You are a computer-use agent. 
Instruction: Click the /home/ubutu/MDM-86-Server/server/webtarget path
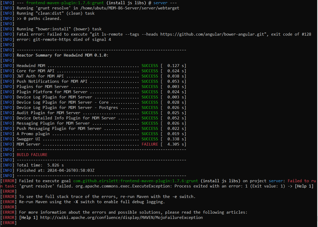pyautogui.click(x=130, y=8)
